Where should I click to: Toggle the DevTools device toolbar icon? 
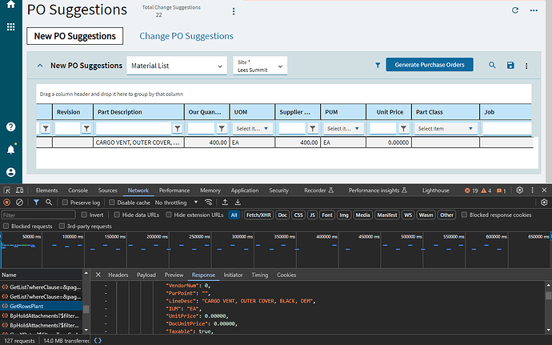click(20, 191)
